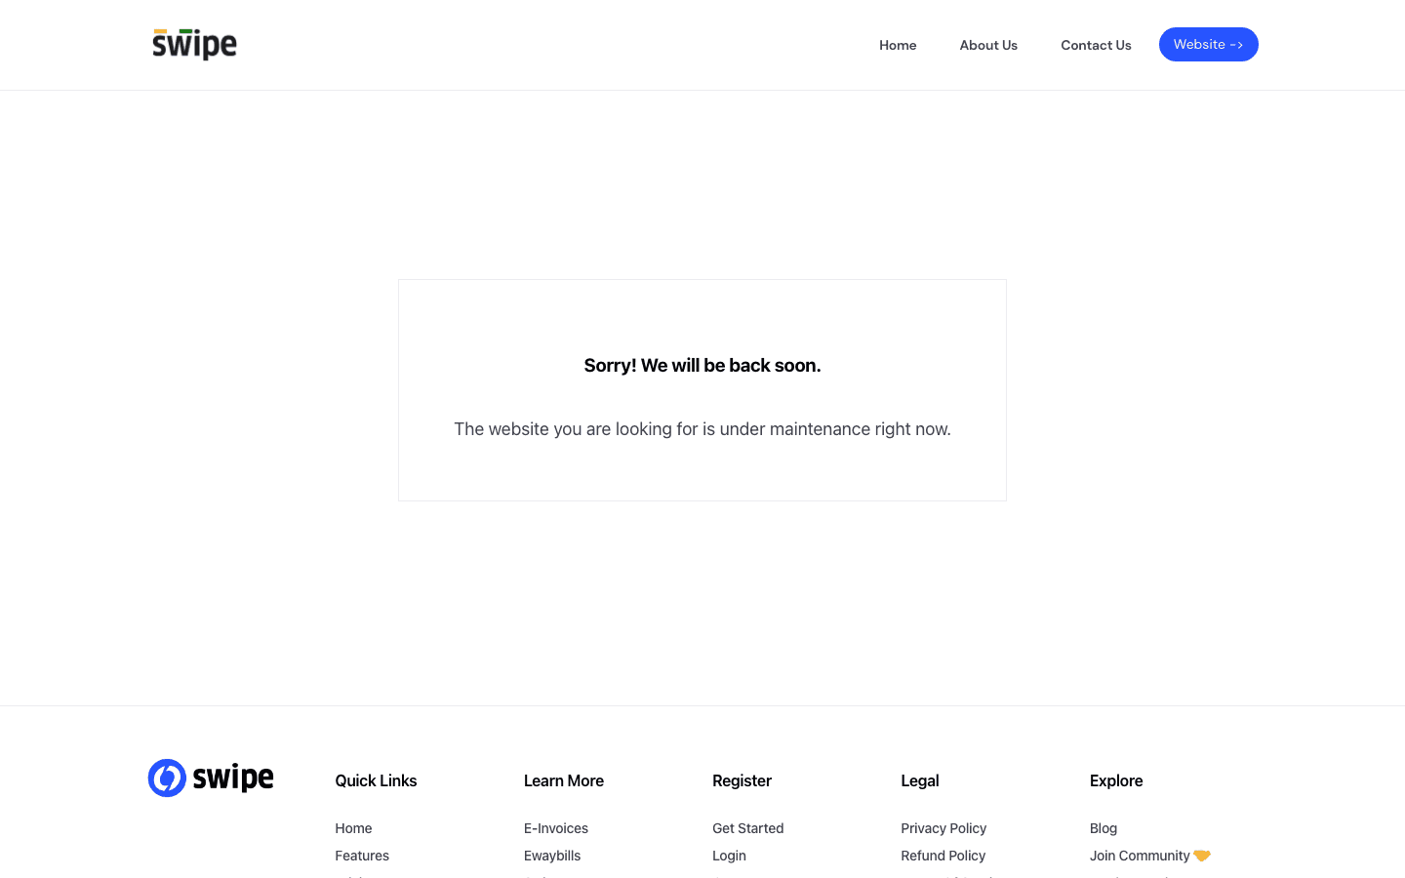
Task: Click the under maintenance message text
Action: [x=702, y=429]
